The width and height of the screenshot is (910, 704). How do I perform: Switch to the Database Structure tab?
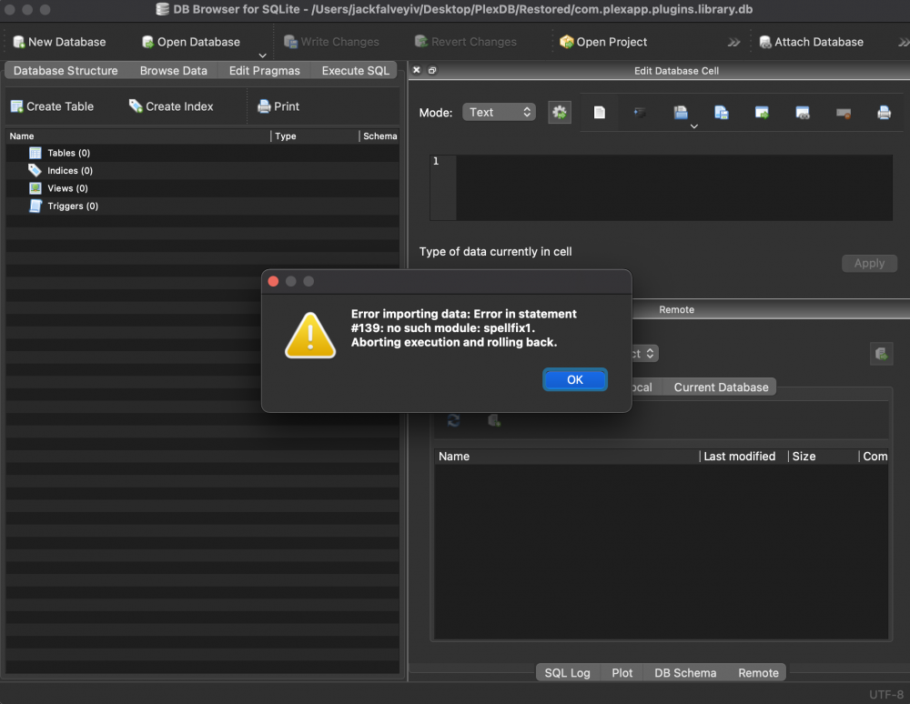(66, 71)
